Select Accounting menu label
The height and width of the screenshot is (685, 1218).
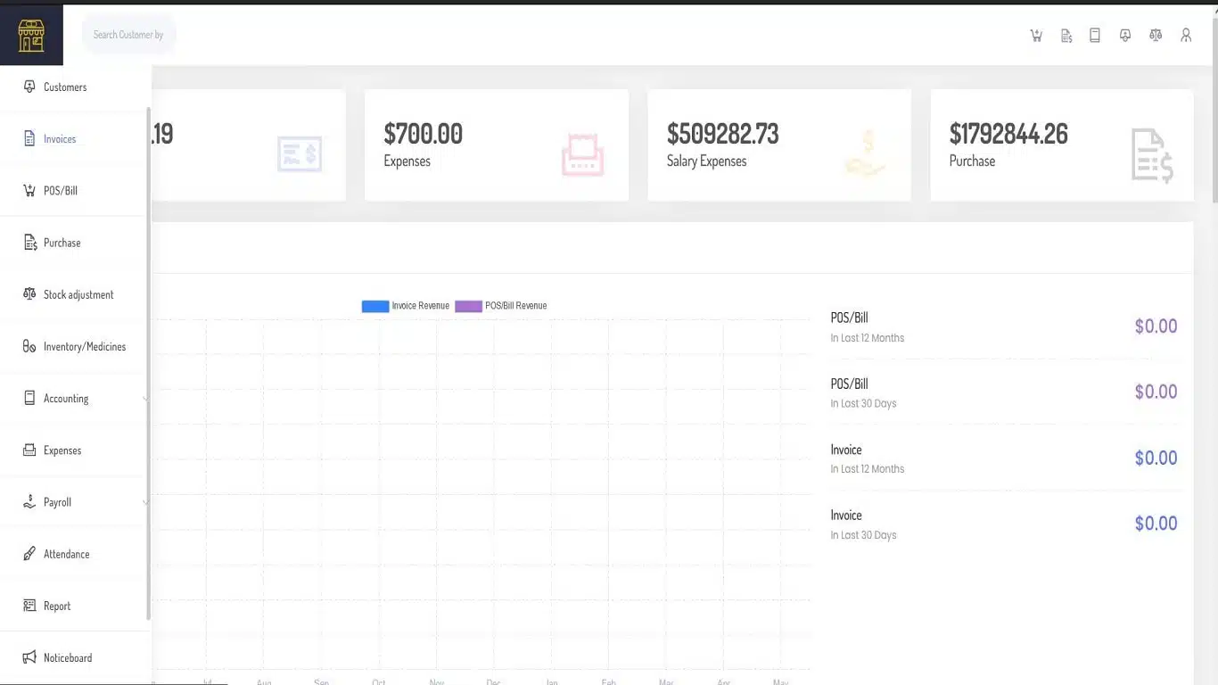pyautogui.click(x=66, y=399)
